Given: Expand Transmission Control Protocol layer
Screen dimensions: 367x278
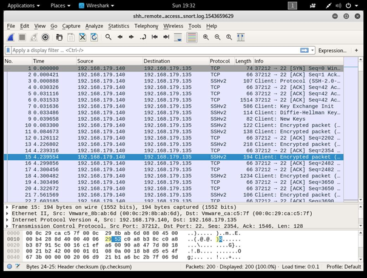Looking at the screenshot, I should point(7,226).
